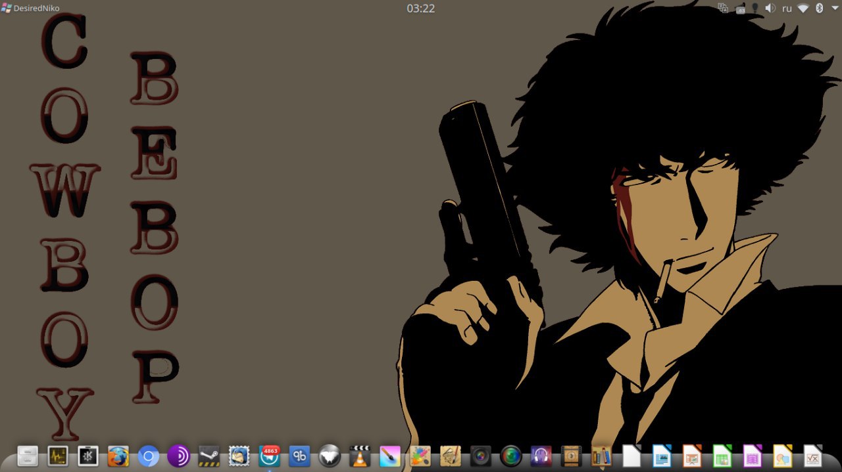This screenshot has width=842, height=472.
Task: Open KDE System Settings in the dock
Action: (88, 456)
